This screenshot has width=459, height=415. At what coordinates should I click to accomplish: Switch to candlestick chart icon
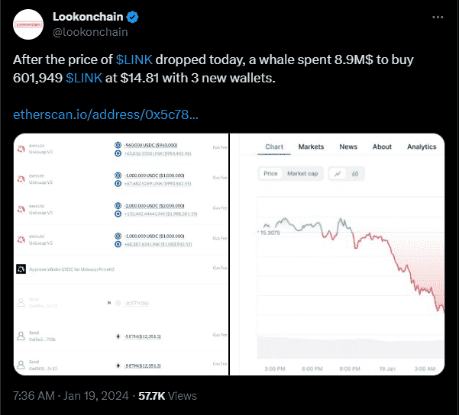point(355,173)
